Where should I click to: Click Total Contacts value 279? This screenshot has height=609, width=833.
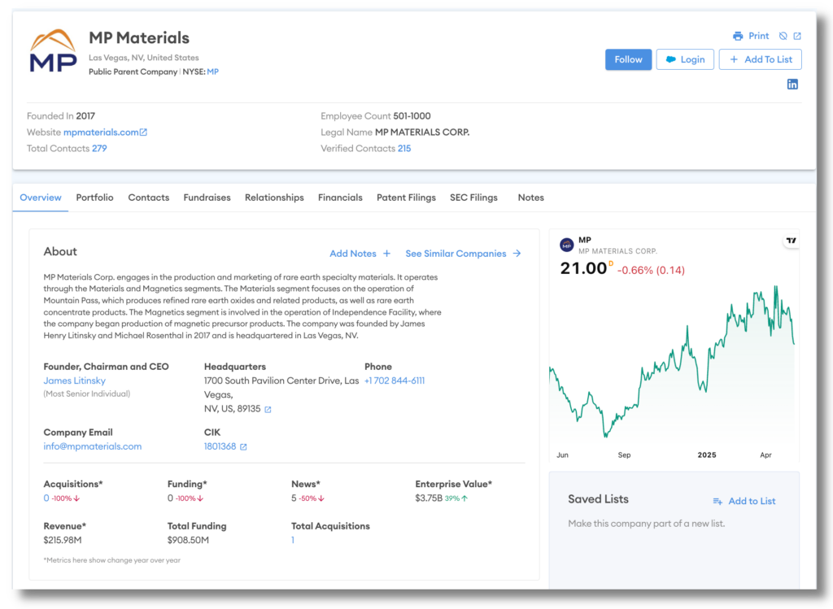click(x=99, y=149)
